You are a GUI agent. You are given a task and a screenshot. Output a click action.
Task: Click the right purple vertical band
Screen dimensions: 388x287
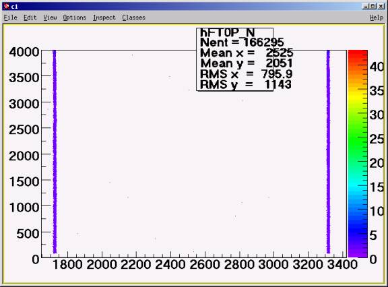tap(328, 152)
